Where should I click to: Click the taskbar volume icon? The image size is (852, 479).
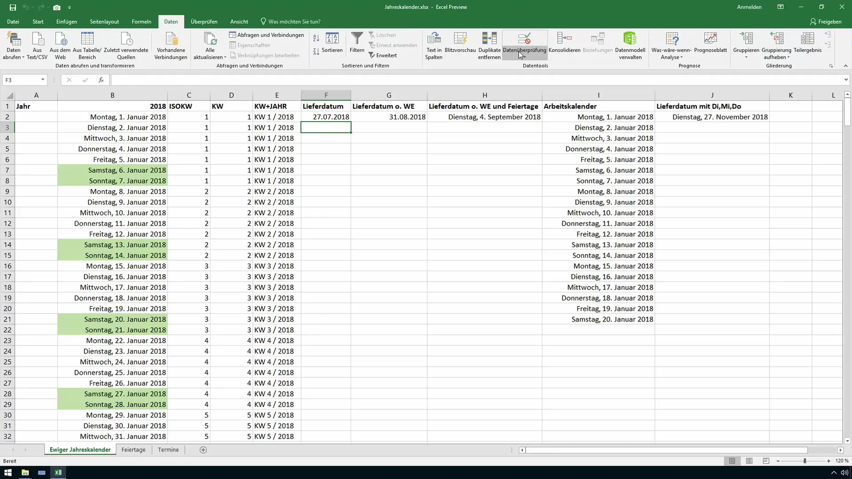(844, 472)
